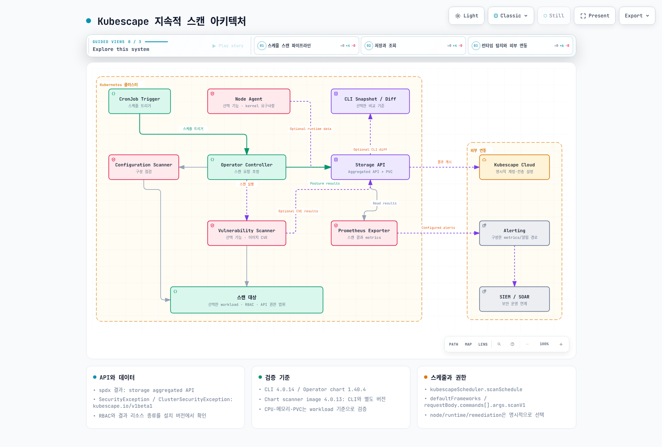The image size is (662, 447).
Task: Click the database icon on CLI Snapshot / Diff node
Action: coord(336,94)
